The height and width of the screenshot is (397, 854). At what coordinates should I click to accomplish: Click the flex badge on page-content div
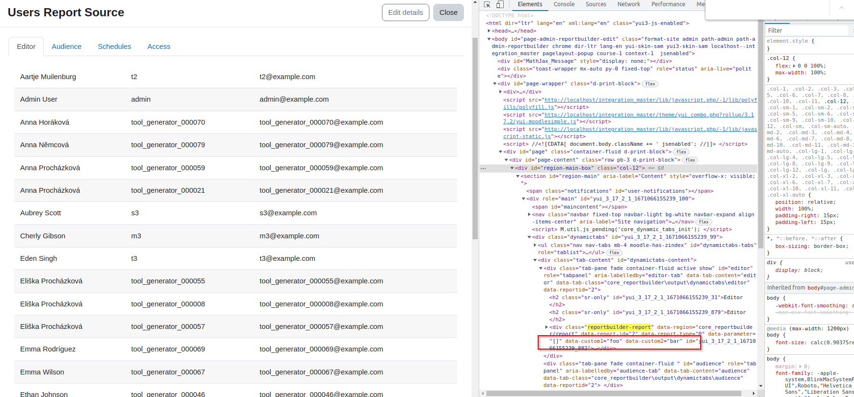tap(690, 160)
